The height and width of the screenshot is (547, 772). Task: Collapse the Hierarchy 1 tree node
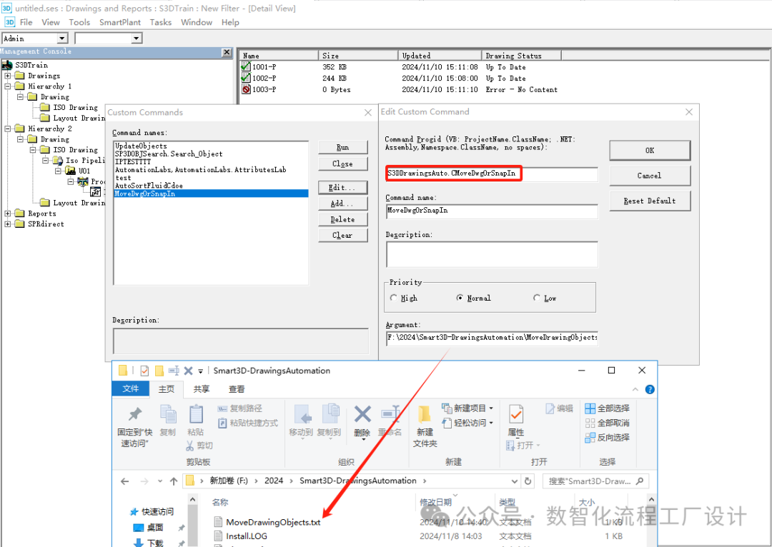pos(8,86)
